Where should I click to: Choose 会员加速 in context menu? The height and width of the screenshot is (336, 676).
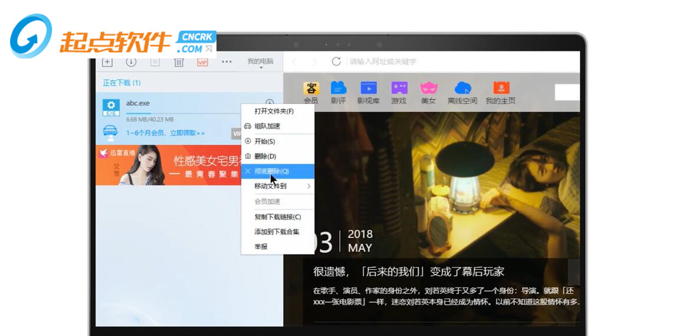click(278, 201)
